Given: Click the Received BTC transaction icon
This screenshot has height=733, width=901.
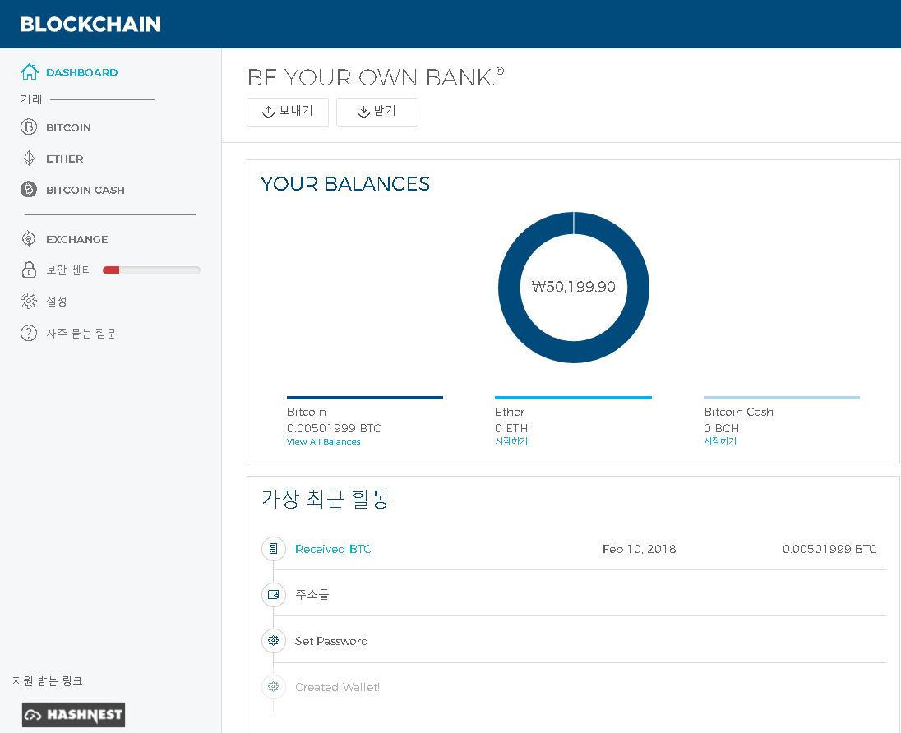Looking at the screenshot, I should tap(274, 549).
